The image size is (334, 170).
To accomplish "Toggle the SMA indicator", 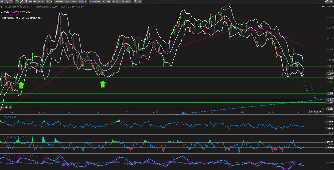I will 67,2.
